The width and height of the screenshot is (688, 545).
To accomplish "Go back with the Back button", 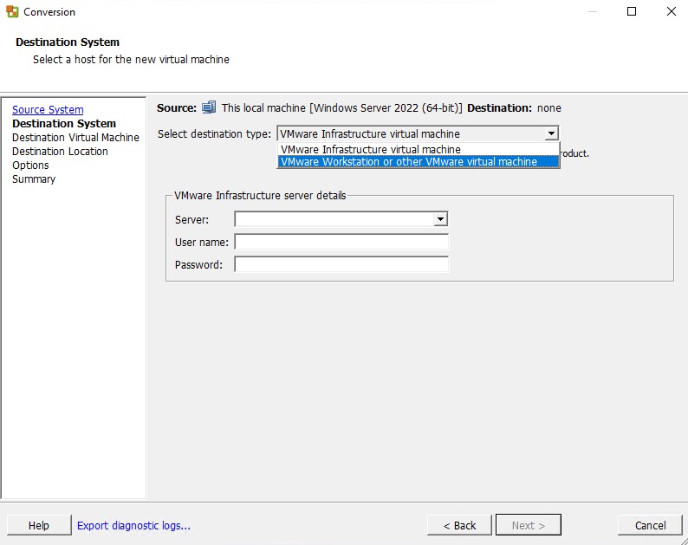I will tap(459, 525).
